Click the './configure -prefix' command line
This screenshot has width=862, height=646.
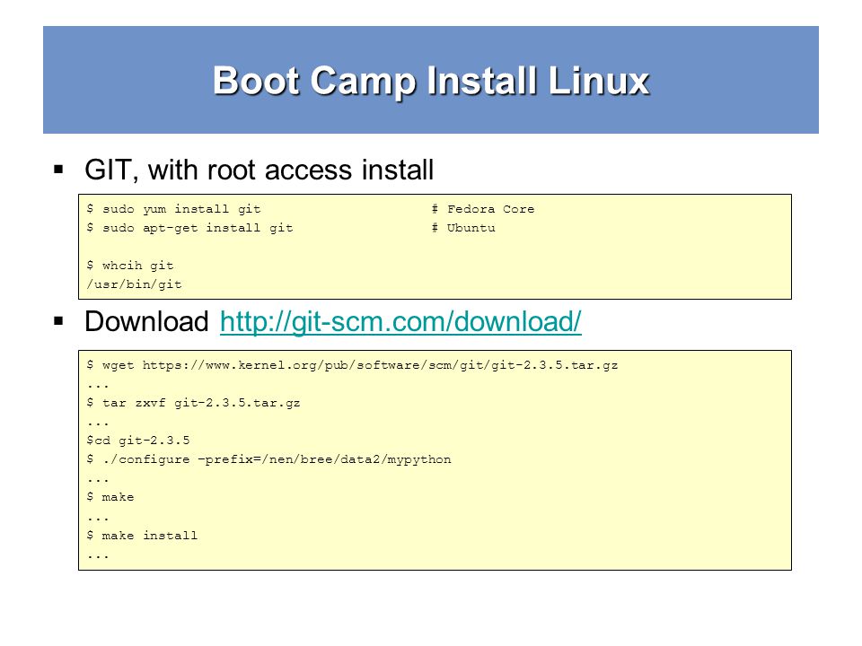click(268, 459)
